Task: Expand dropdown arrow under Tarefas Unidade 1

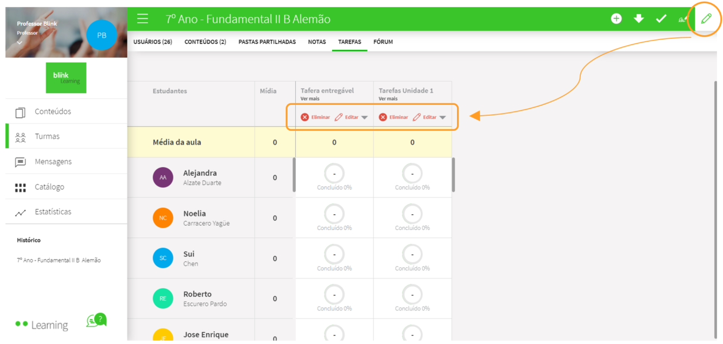Action: 442,117
